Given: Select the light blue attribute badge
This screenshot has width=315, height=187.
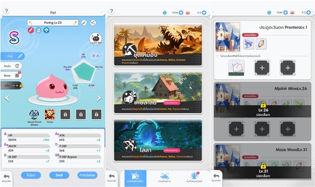Looking at the screenshot, I should pyautogui.click(x=38, y=30).
